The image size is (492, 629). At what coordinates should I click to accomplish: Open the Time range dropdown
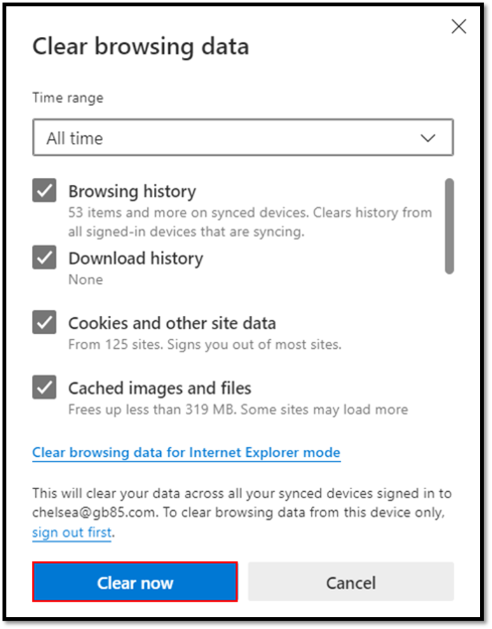click(242, 138)
